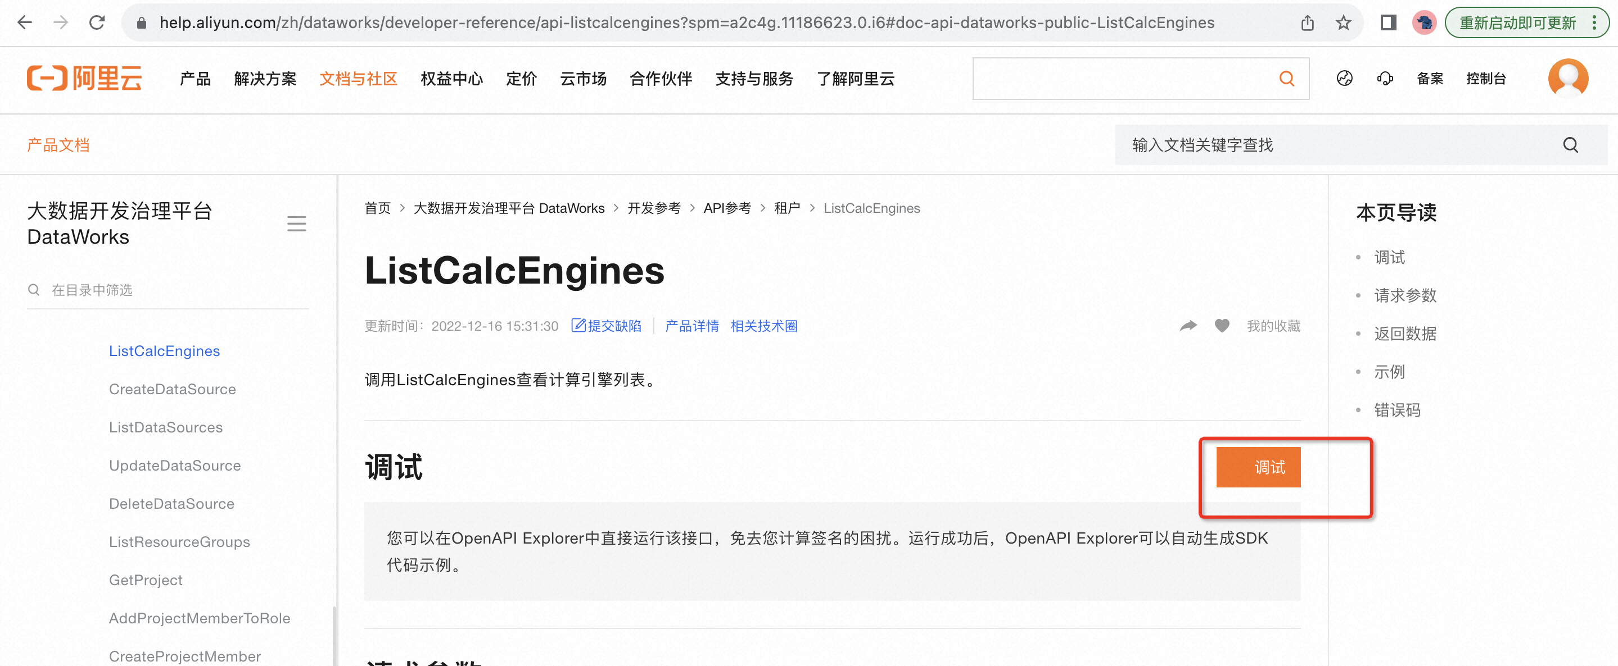
Task: Bookmark this page with the star icon
Action: [1343, 23]
